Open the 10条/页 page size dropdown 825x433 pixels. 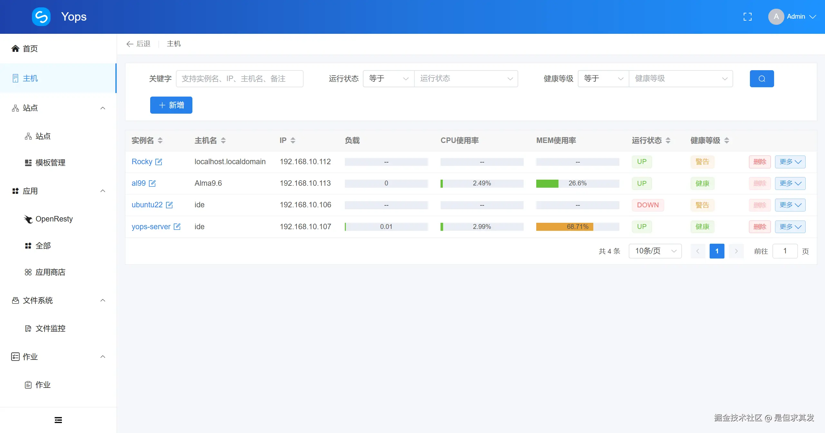[655, 251]
